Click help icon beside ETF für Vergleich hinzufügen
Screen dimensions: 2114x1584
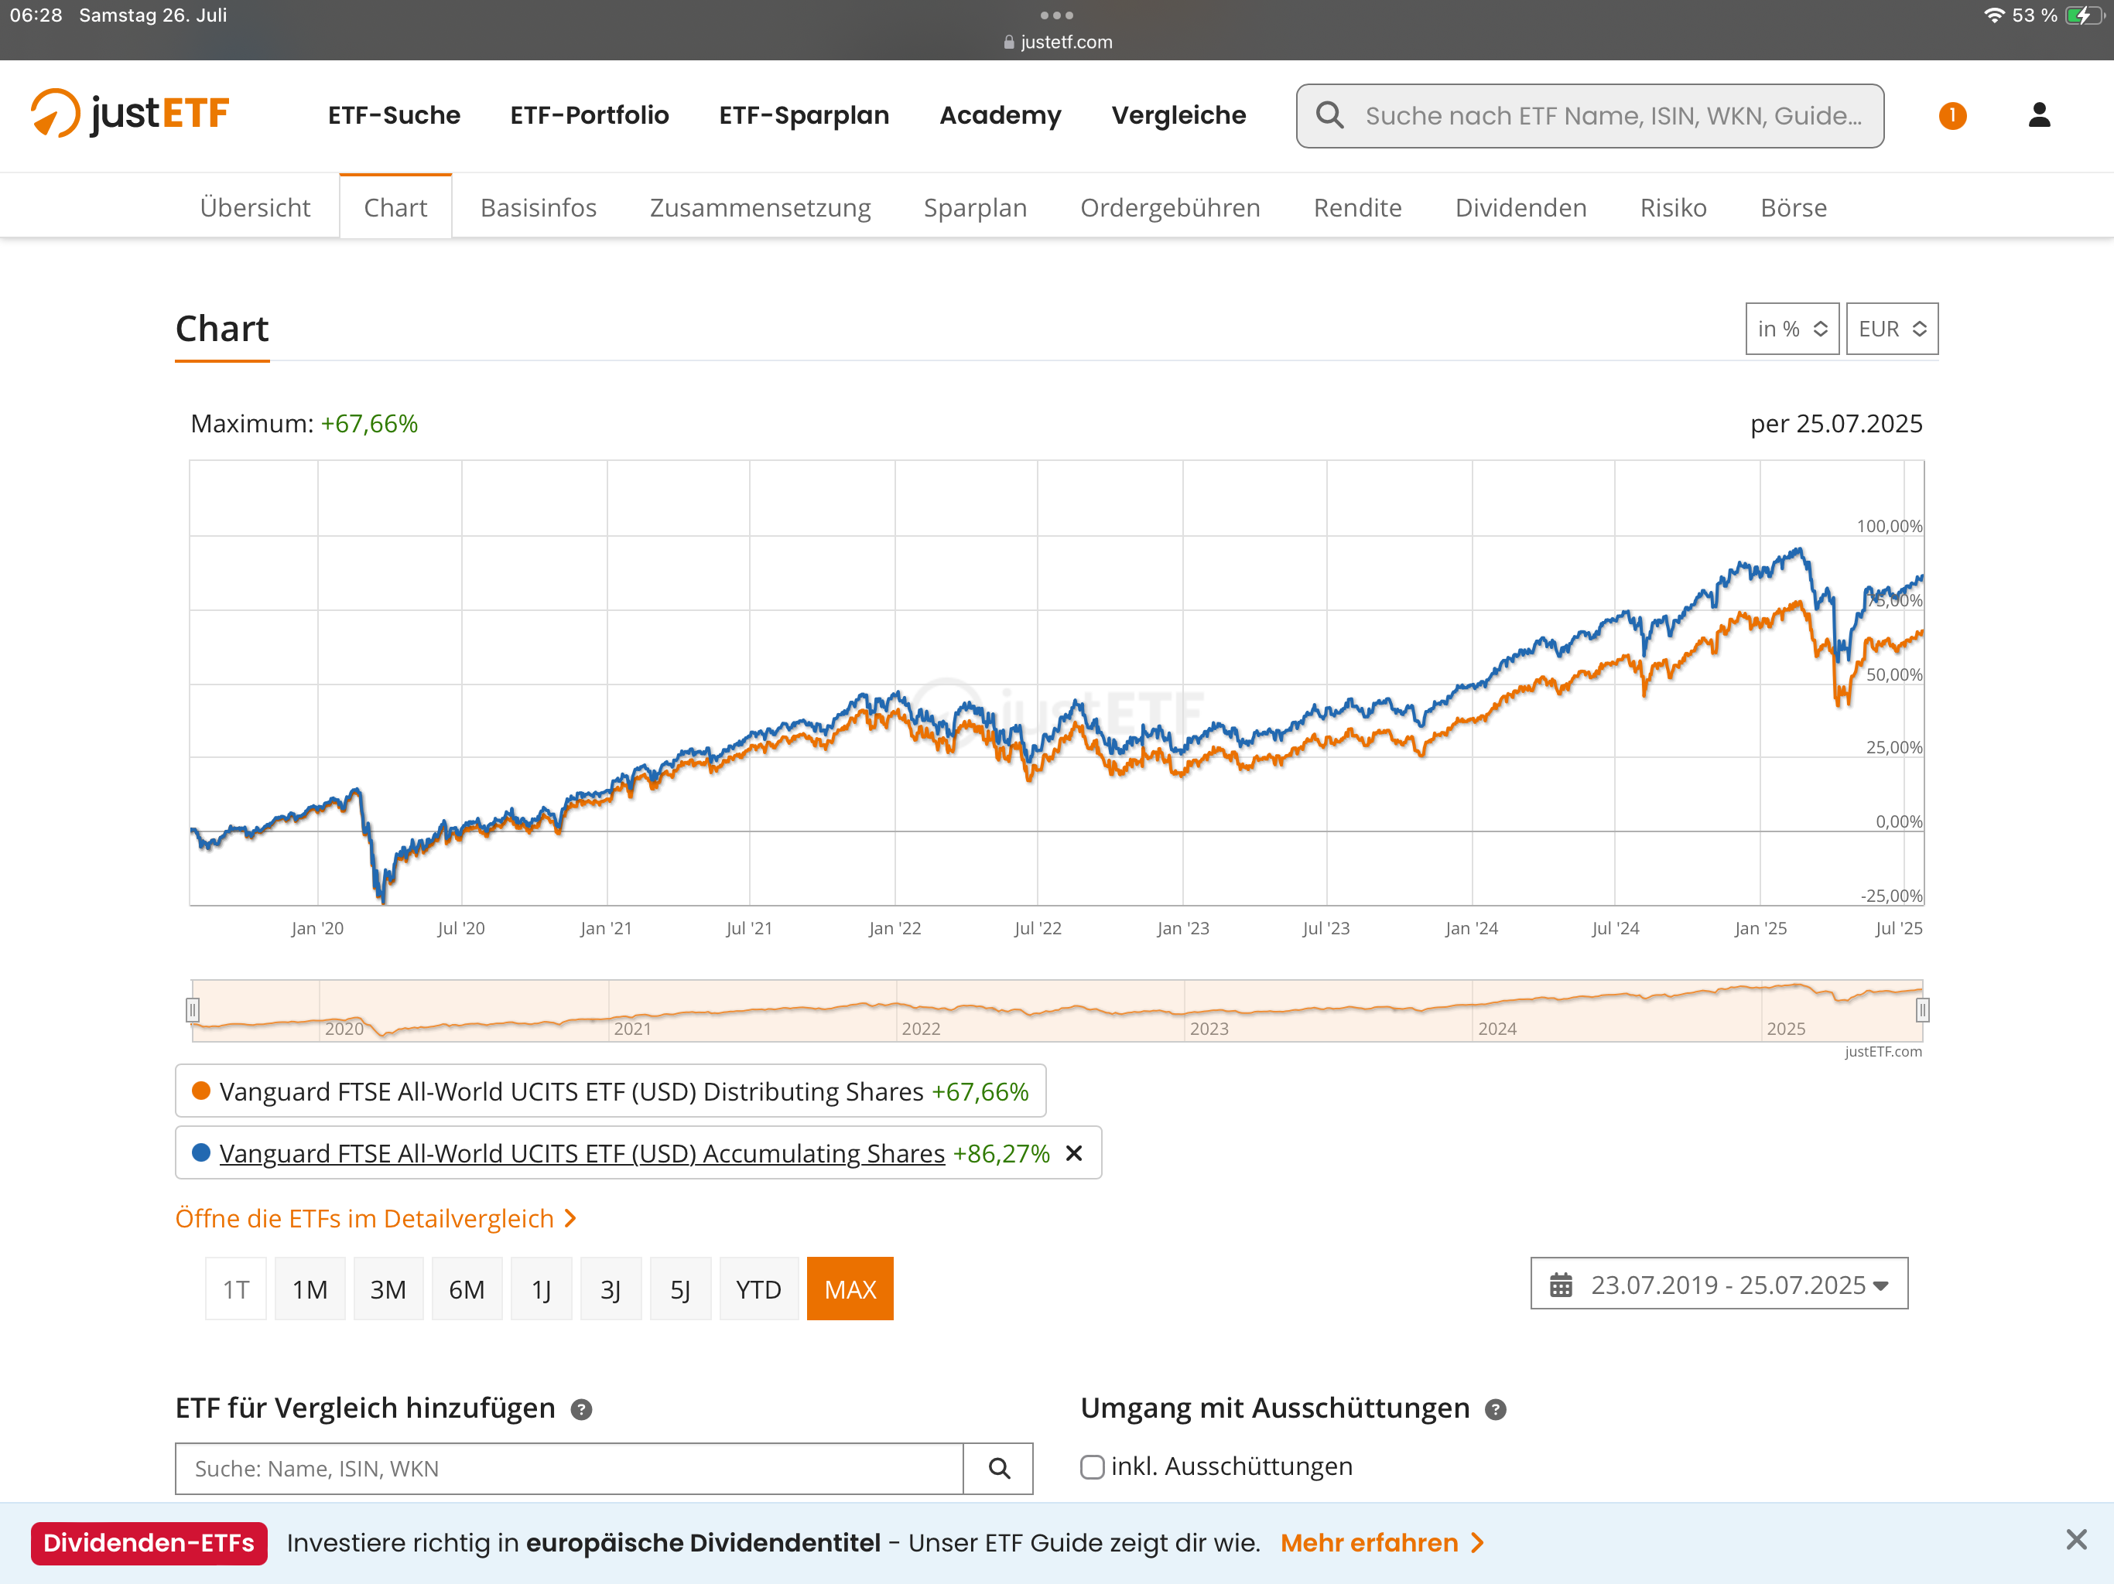pos(581,1409)
